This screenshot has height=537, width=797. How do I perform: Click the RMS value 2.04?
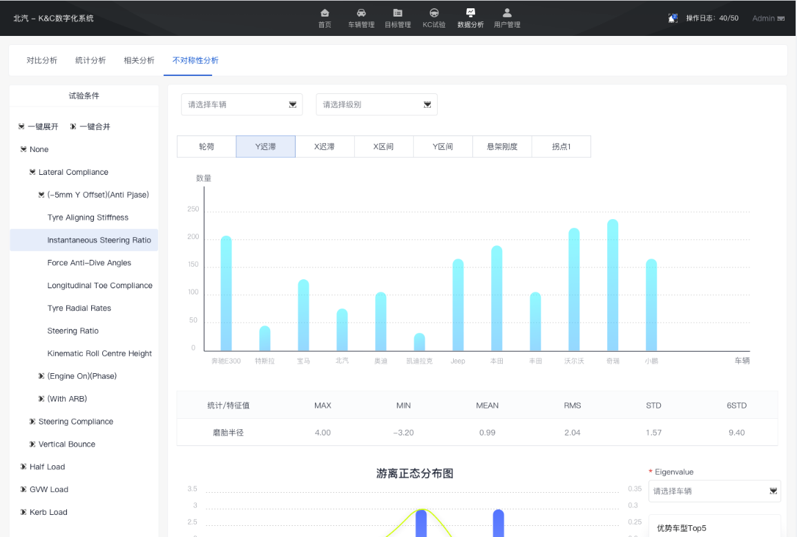(x=573, y=433)
